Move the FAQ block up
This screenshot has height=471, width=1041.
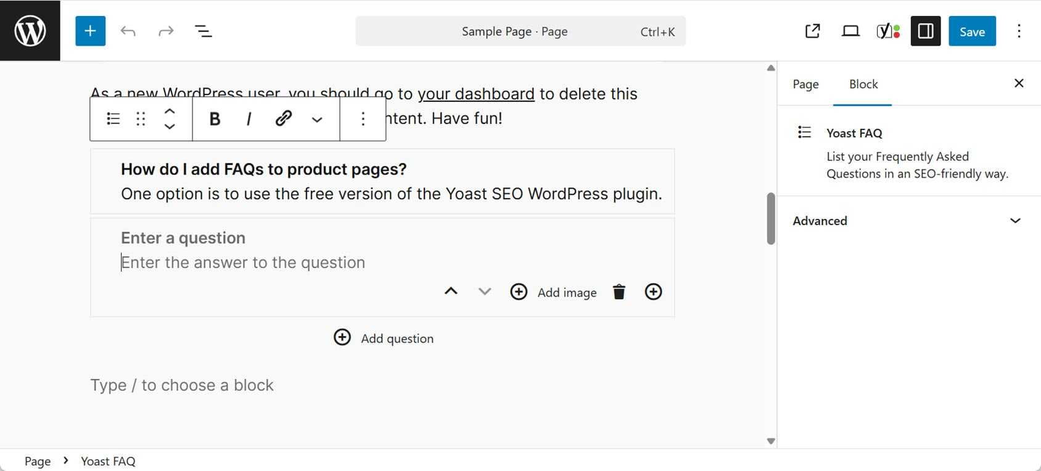[x=170, y=112]
